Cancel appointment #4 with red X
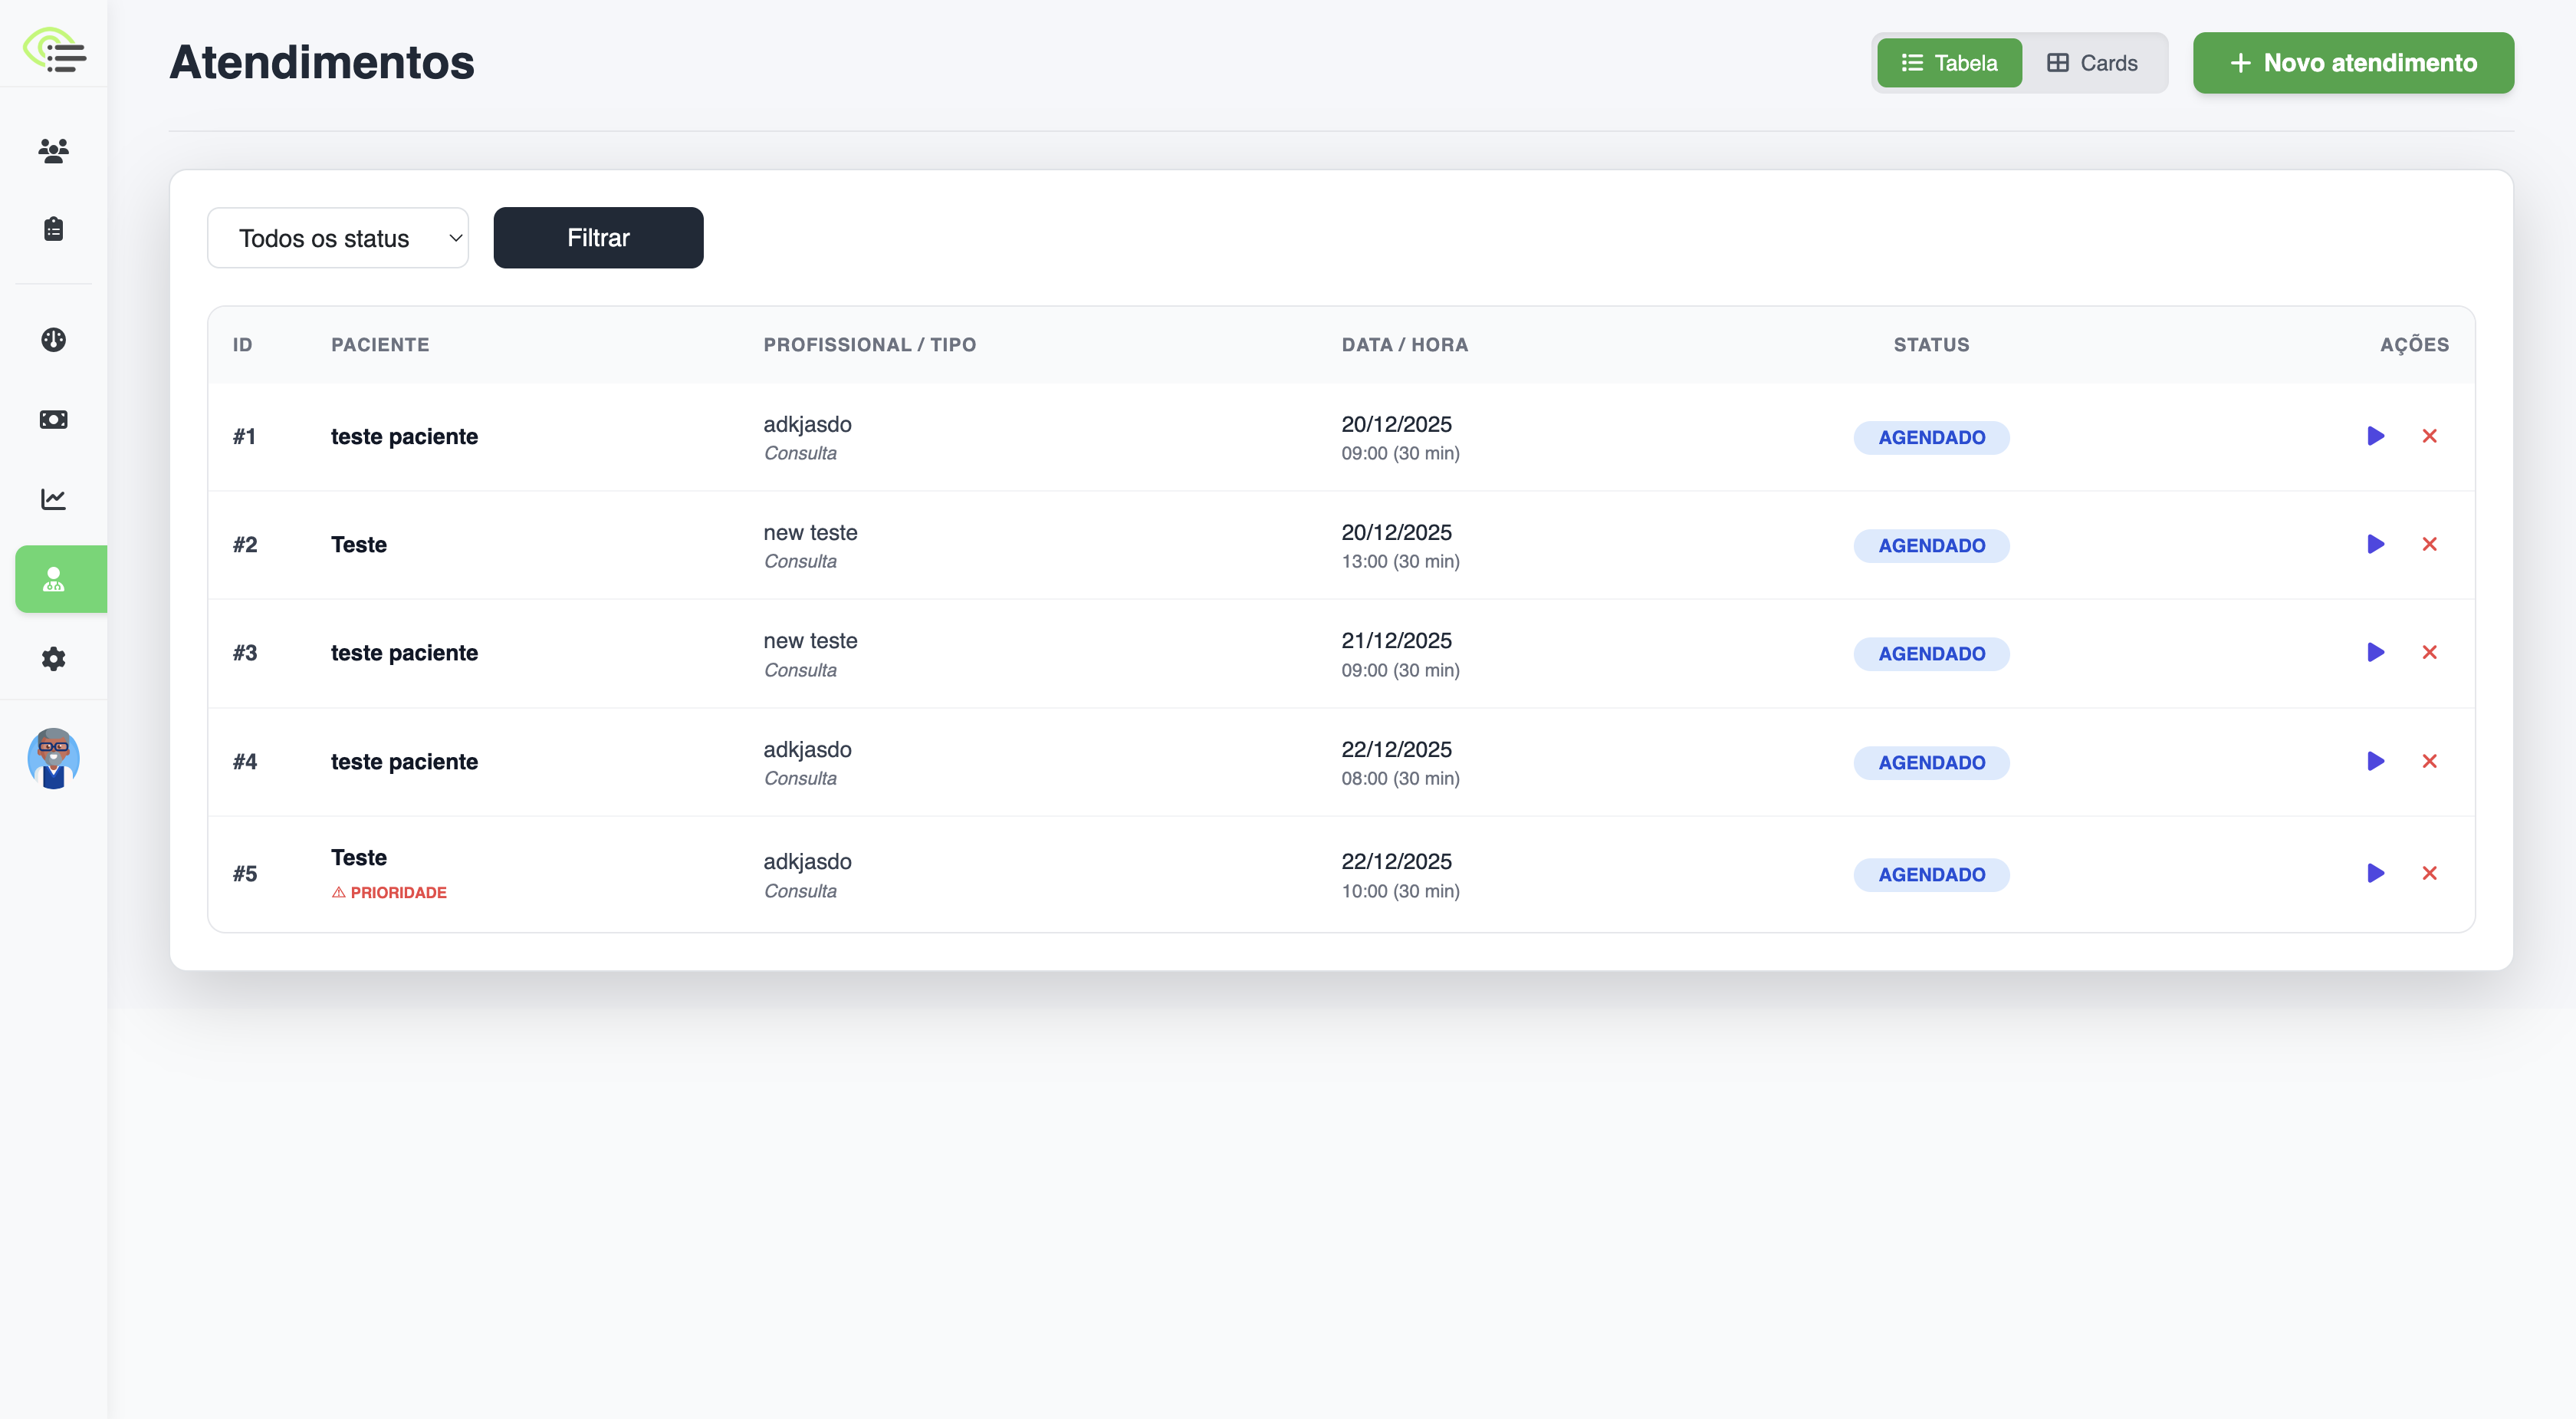The image size is (2576, 1419). pos(2429,762)
